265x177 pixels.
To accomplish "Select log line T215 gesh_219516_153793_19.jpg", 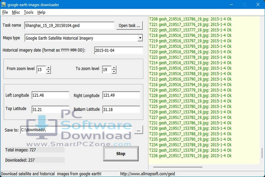I will tap(190, 68).
